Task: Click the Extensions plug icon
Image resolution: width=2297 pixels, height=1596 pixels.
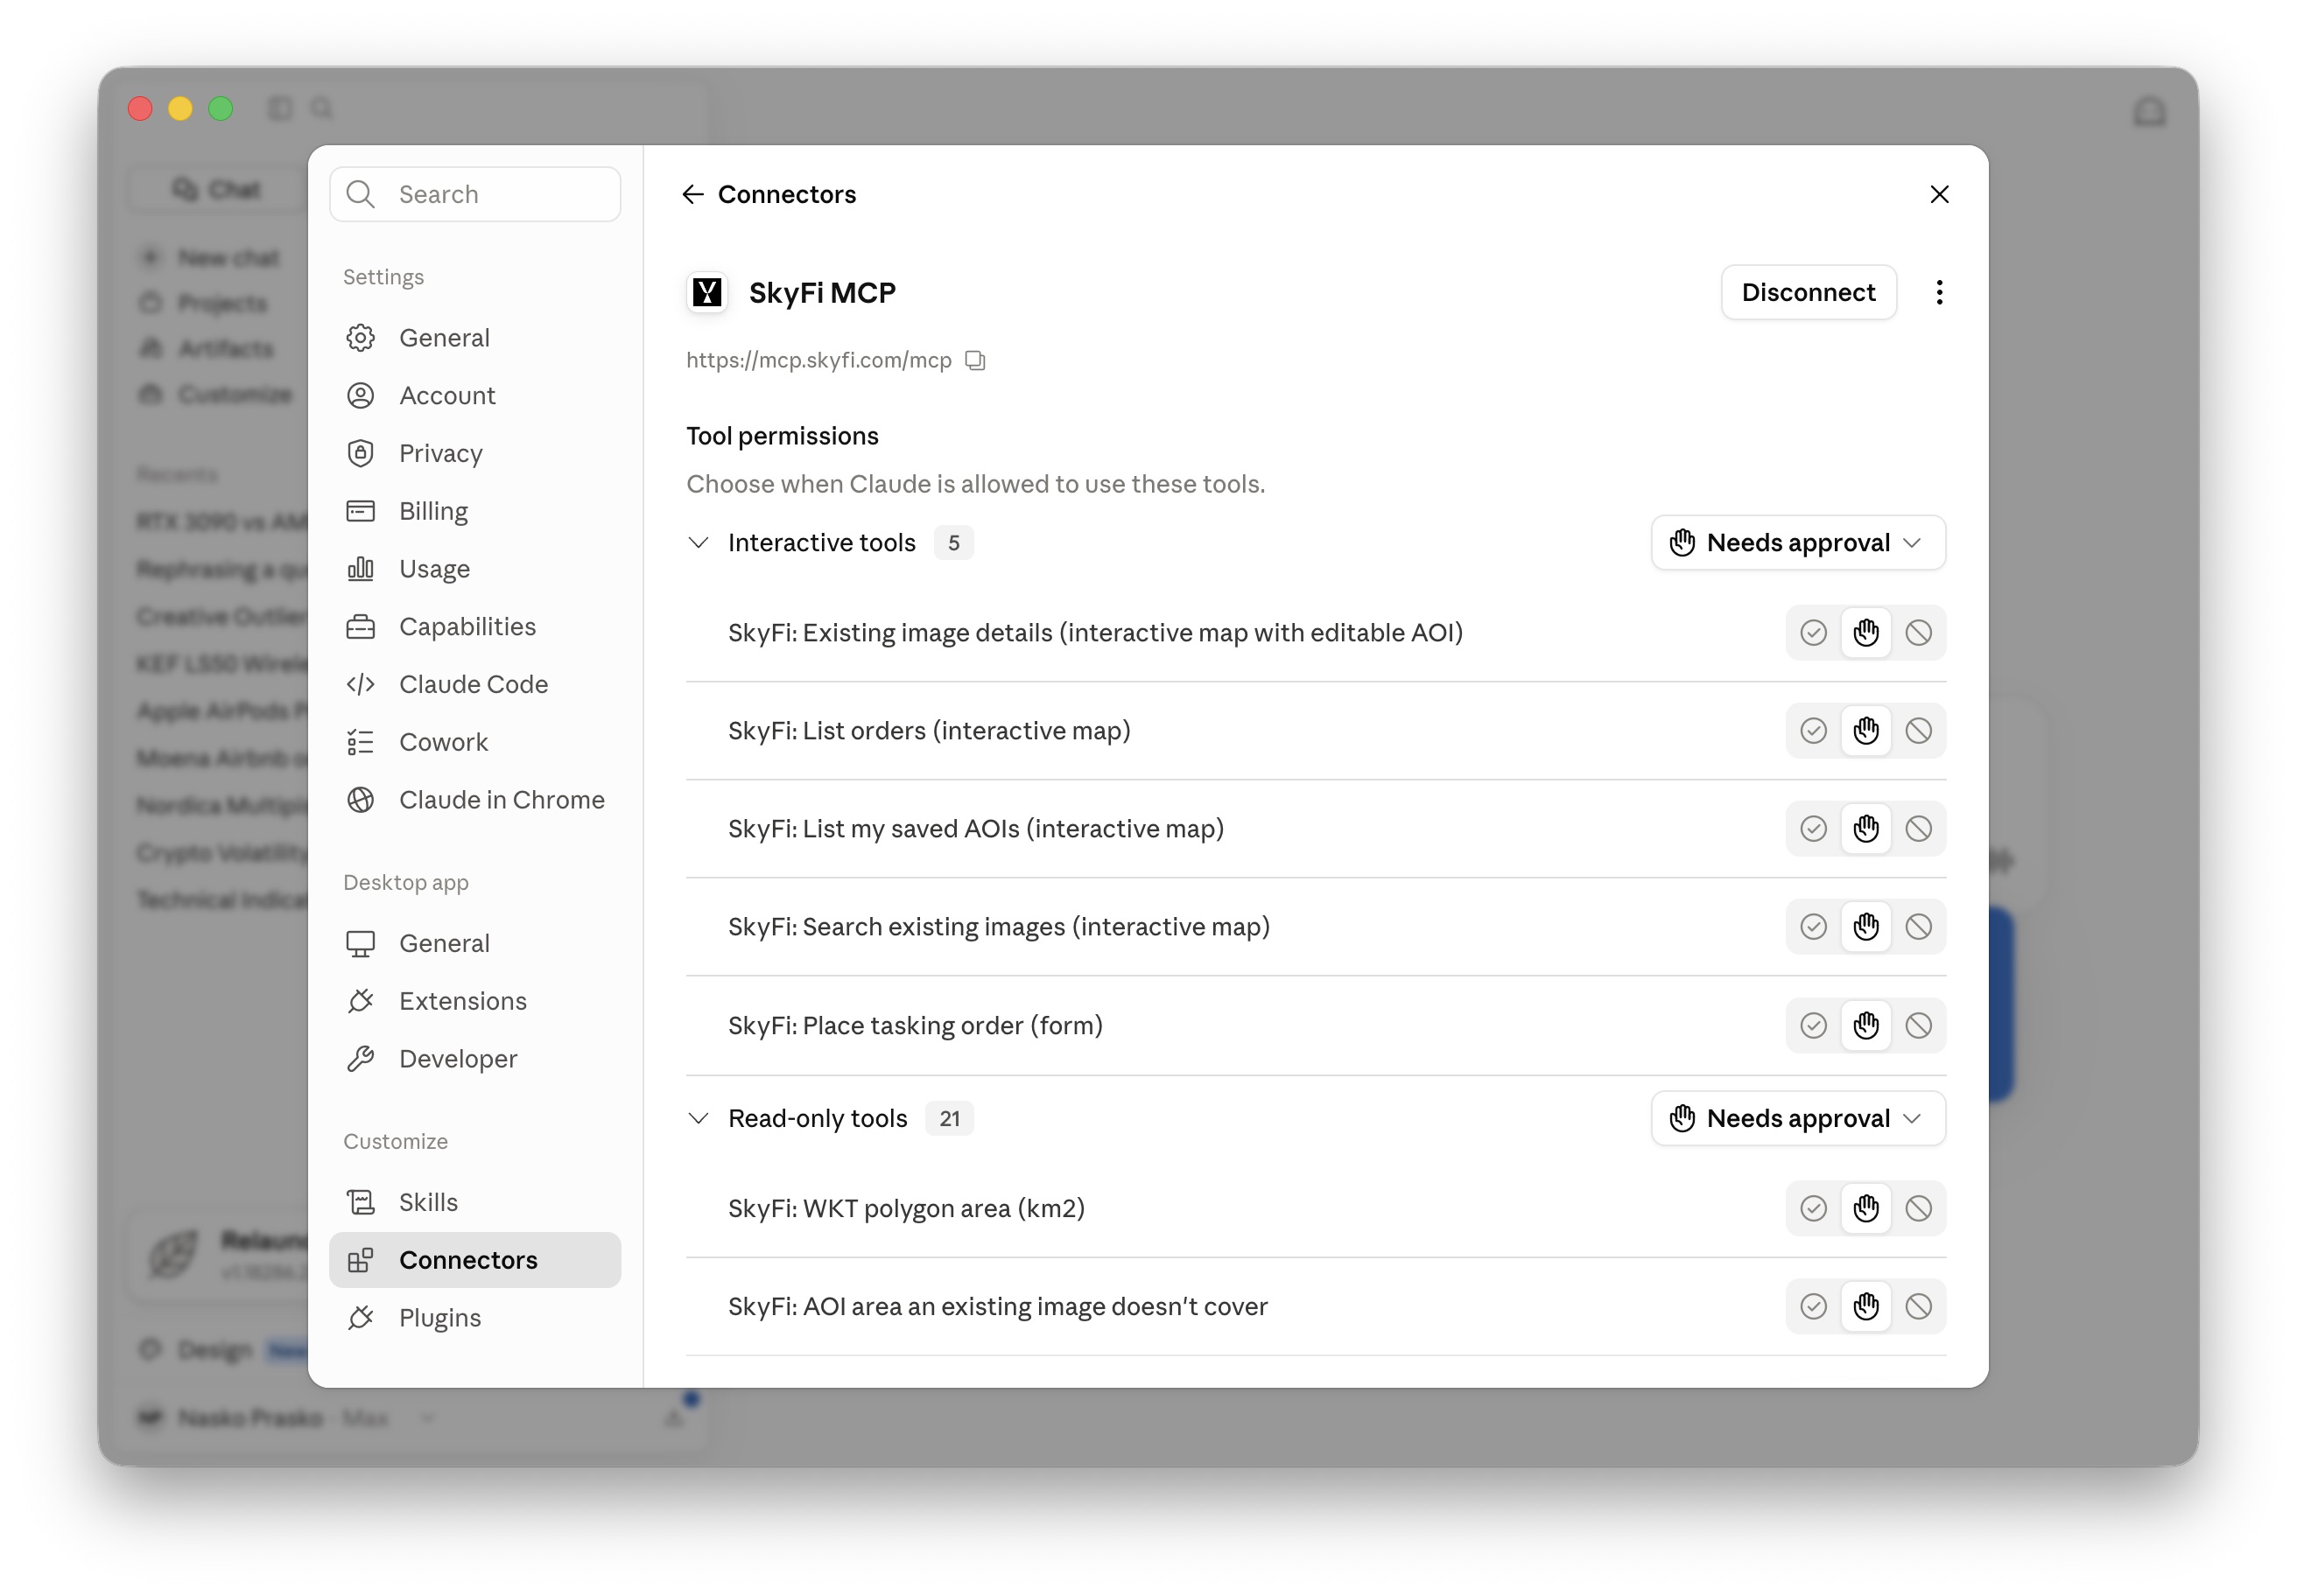Action: tap(360, 1001)
